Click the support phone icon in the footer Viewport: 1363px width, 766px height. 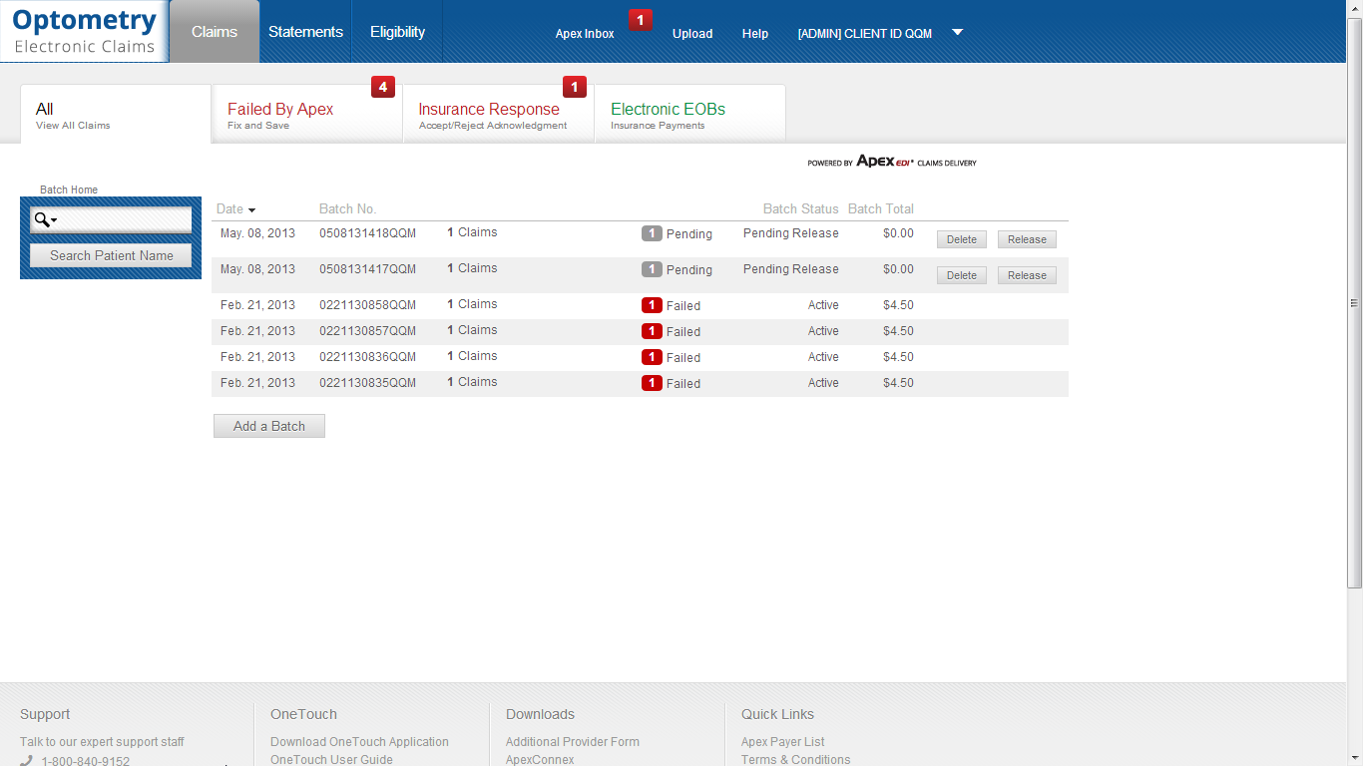27,760
